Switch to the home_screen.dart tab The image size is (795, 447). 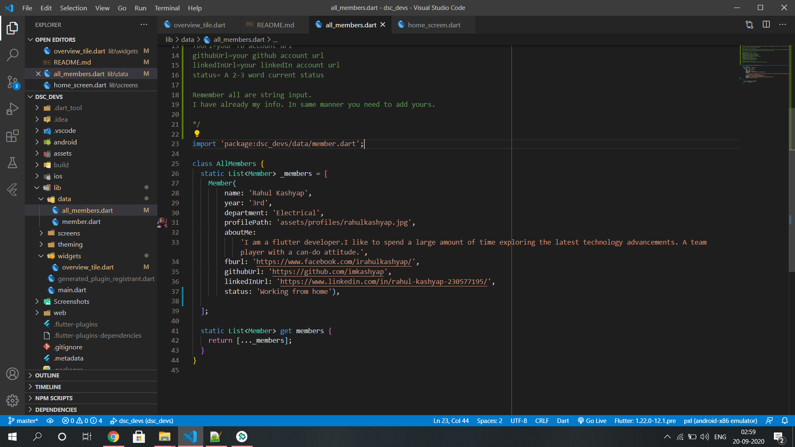[434, 25]
